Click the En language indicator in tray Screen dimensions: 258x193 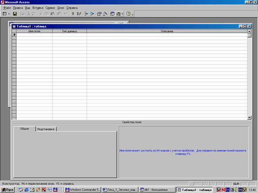pos(228,190)
